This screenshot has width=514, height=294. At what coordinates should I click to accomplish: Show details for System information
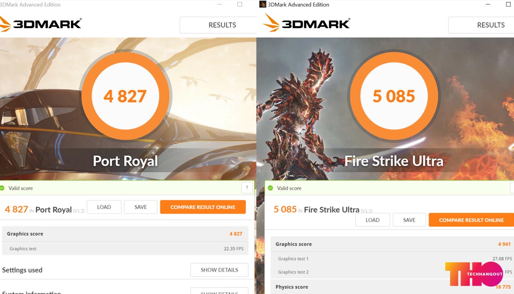point(219,291)
